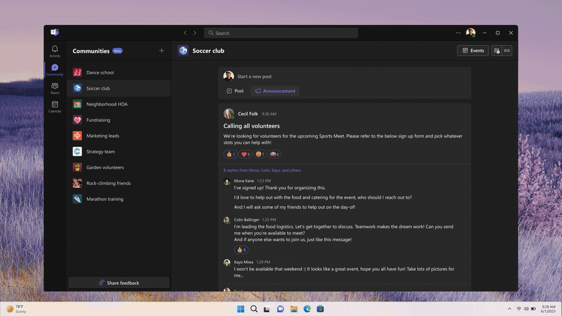The height and width of the screenshot is (316, 562).
Task: Click the plus icon to create community
Action: (x=162, y=51)
